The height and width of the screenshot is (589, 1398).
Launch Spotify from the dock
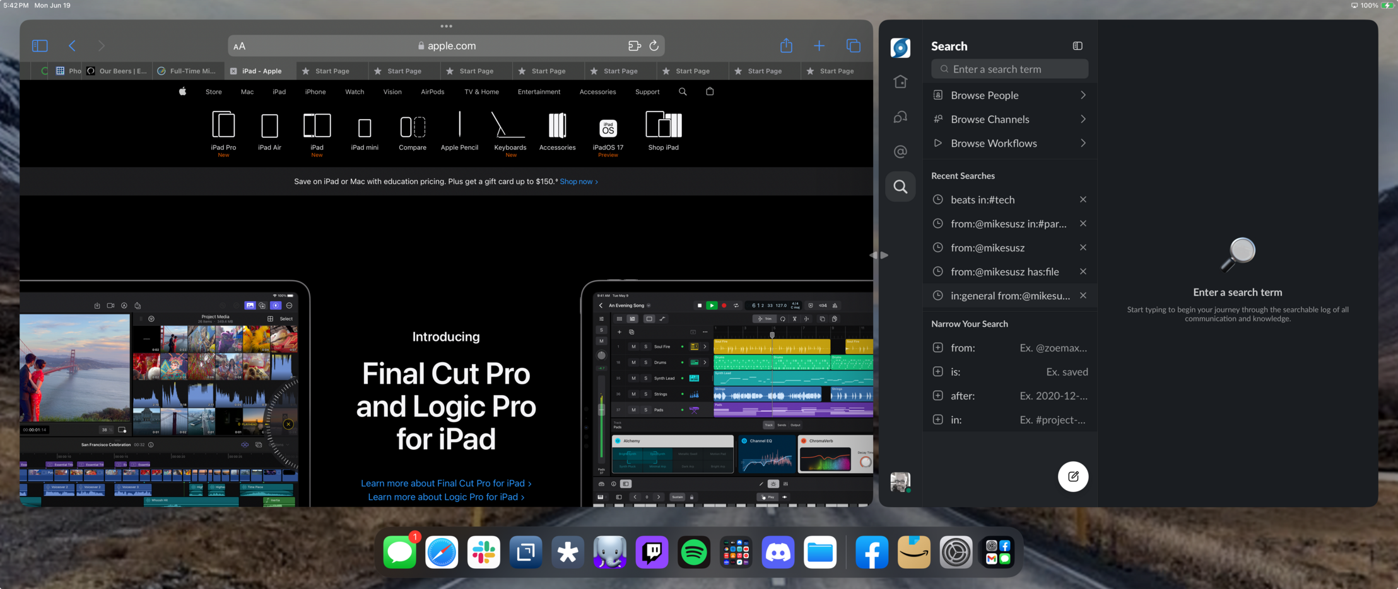click(x=693, y=552)
